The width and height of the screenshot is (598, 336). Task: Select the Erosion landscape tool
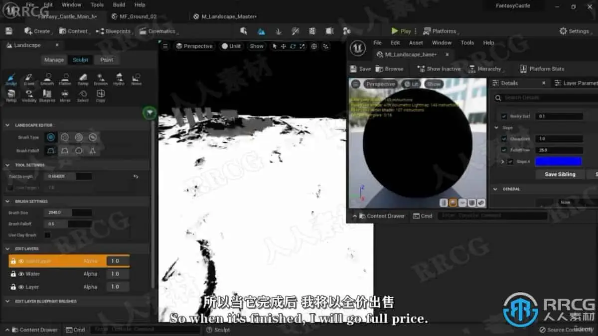click(101, 79)
